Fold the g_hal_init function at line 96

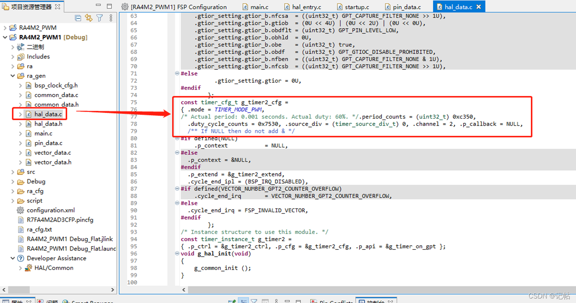[177, 253]
